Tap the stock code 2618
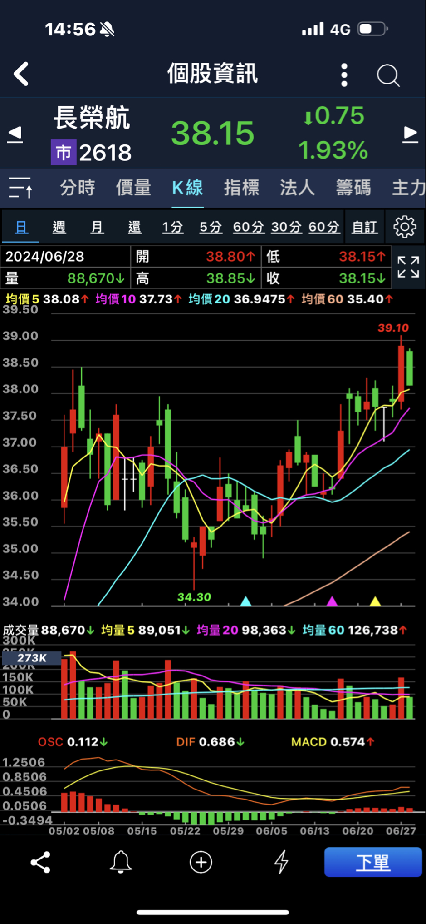 tap(105, 153)
